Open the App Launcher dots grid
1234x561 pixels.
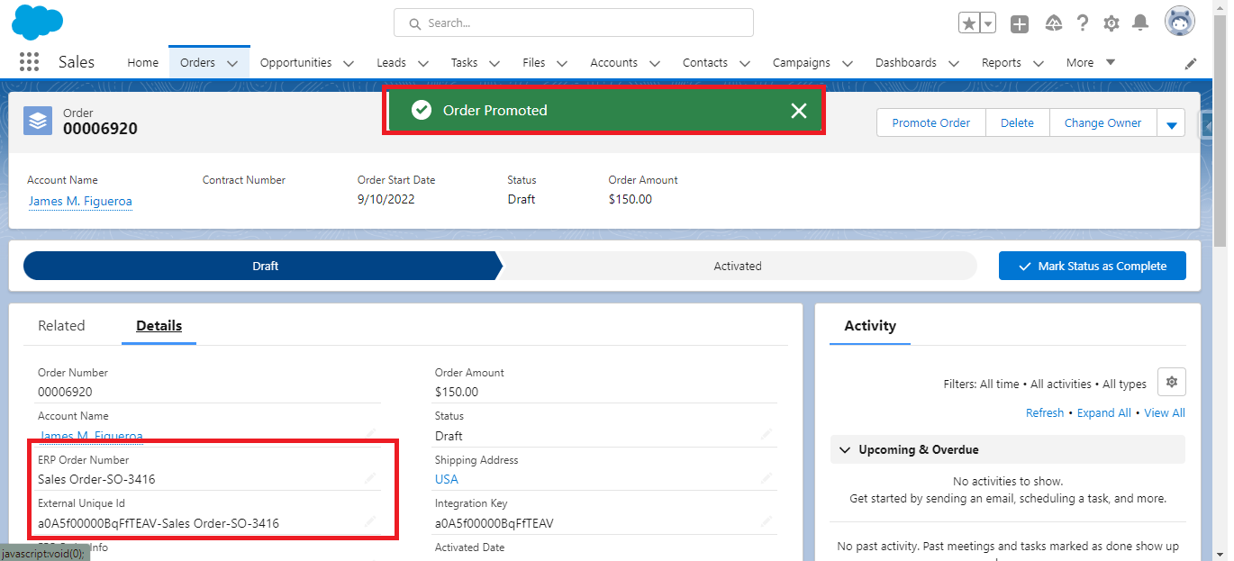(29, 62)
